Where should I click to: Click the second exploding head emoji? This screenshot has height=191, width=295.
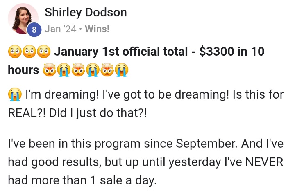pos(78,70)
